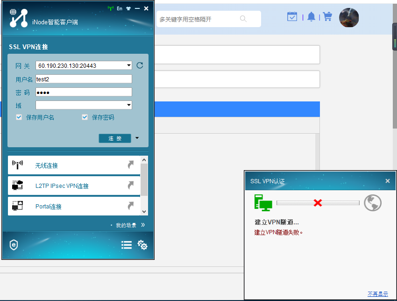Click the 建立VPN隧道失败 error message
The height and width of the screenshot is (301, 397).
[x=278, y=232]
